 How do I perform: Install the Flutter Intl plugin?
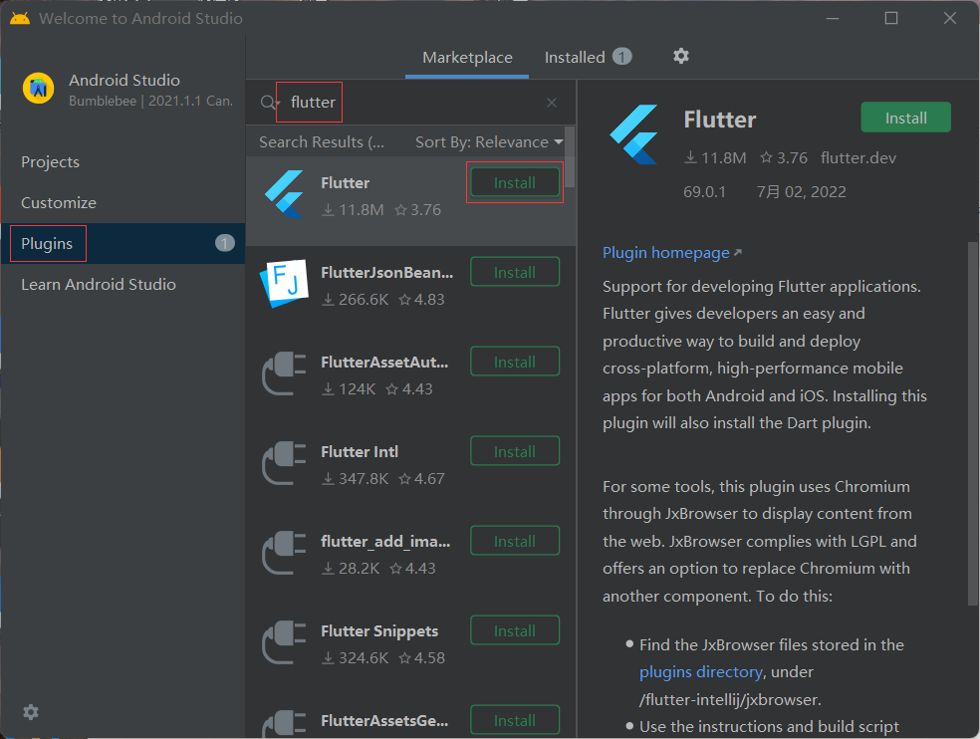coord(514,451)
